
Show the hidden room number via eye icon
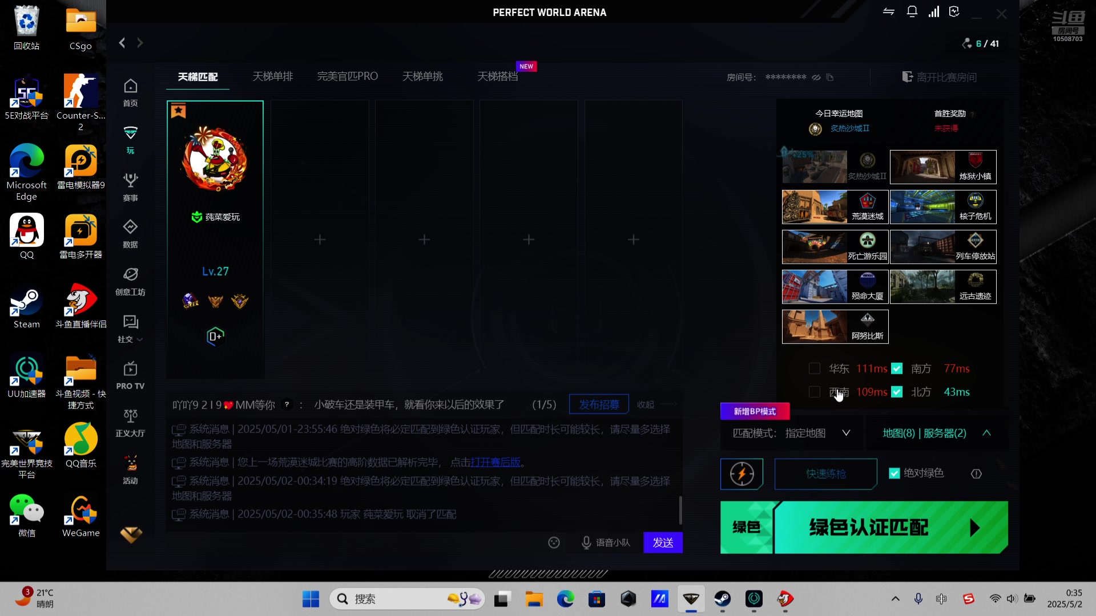[x=816, y=77]
